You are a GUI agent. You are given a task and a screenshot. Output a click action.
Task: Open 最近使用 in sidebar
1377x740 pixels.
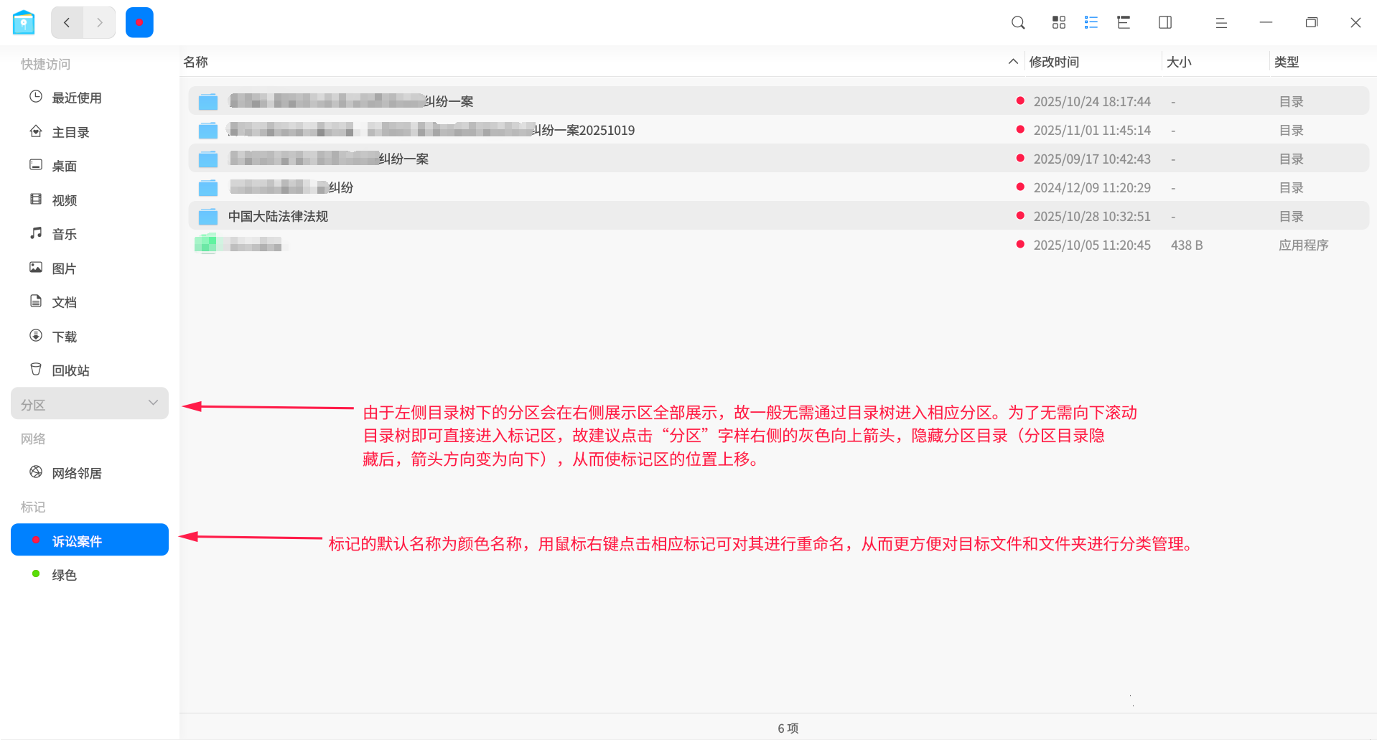[x=90, y=98]
